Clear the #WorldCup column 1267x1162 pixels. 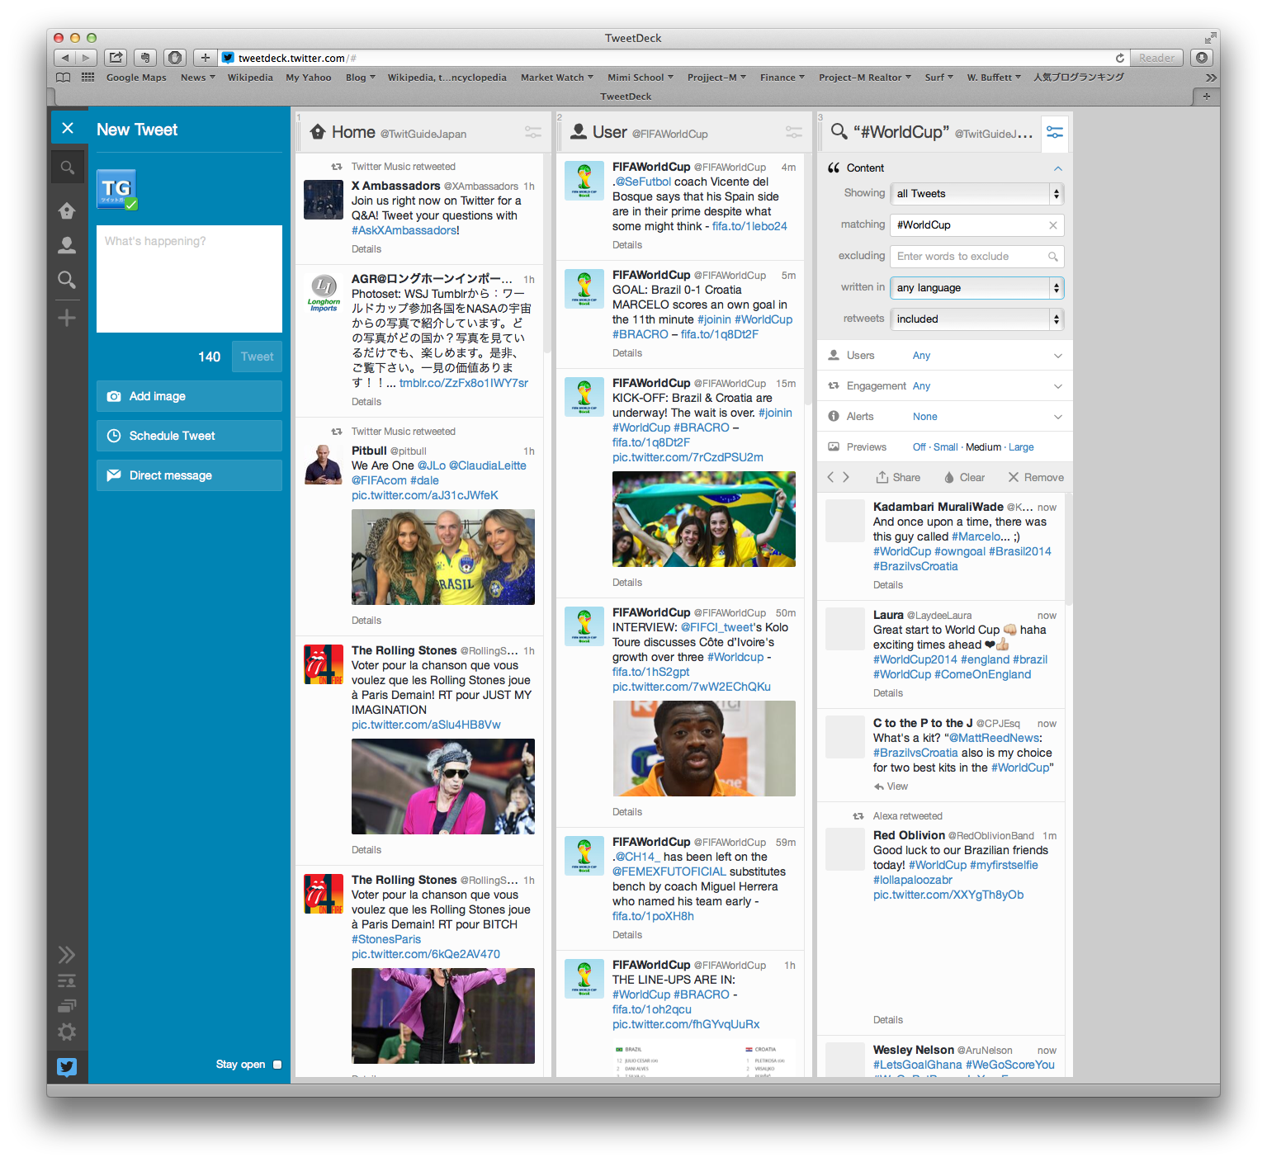[x=964, y=477]
